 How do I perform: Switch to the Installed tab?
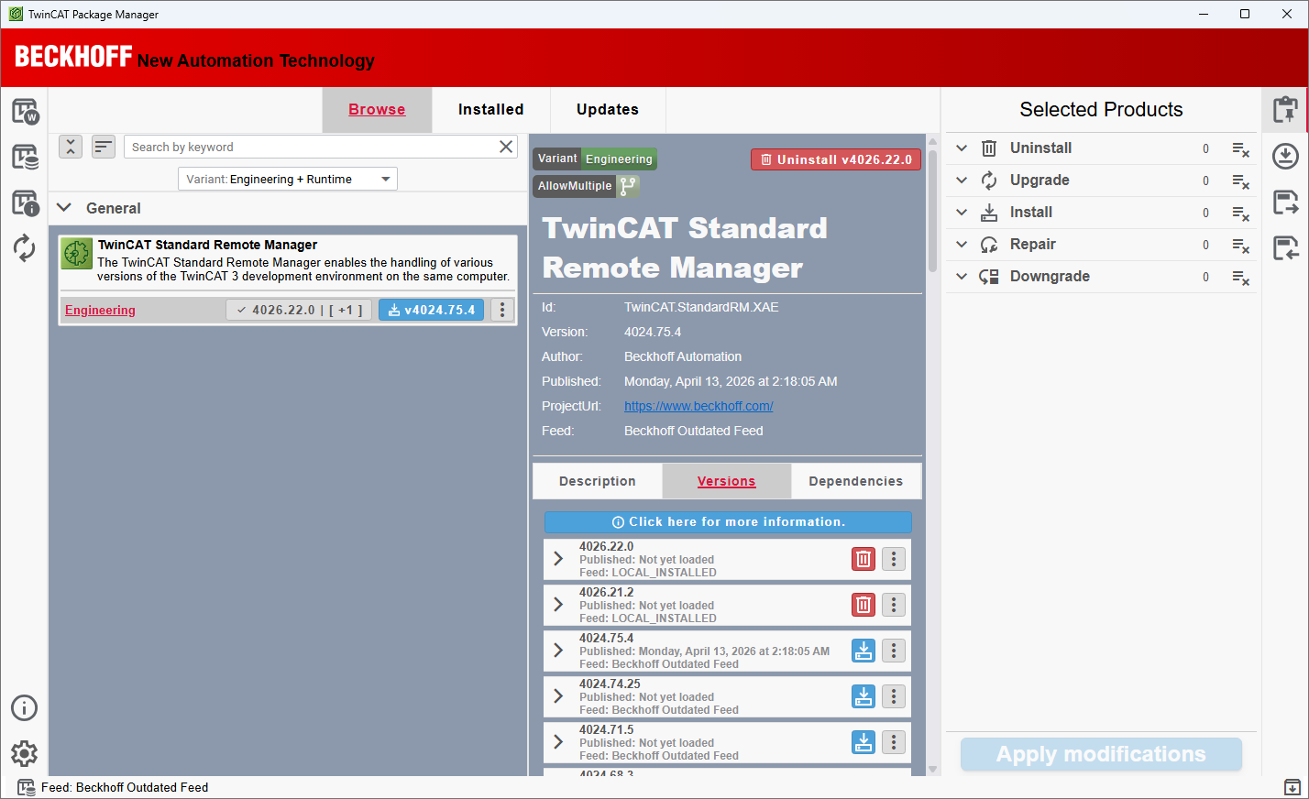491,110
